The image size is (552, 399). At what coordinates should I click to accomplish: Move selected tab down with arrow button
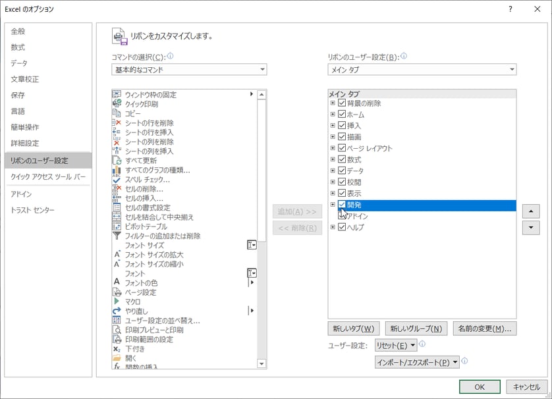coord(531,227)
